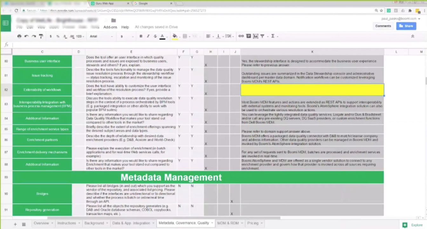Image resolution: width=427 pixels, height=229 pixels.
Task: Open Instructions sheet tab arrow menu
Action: (79, 223)
